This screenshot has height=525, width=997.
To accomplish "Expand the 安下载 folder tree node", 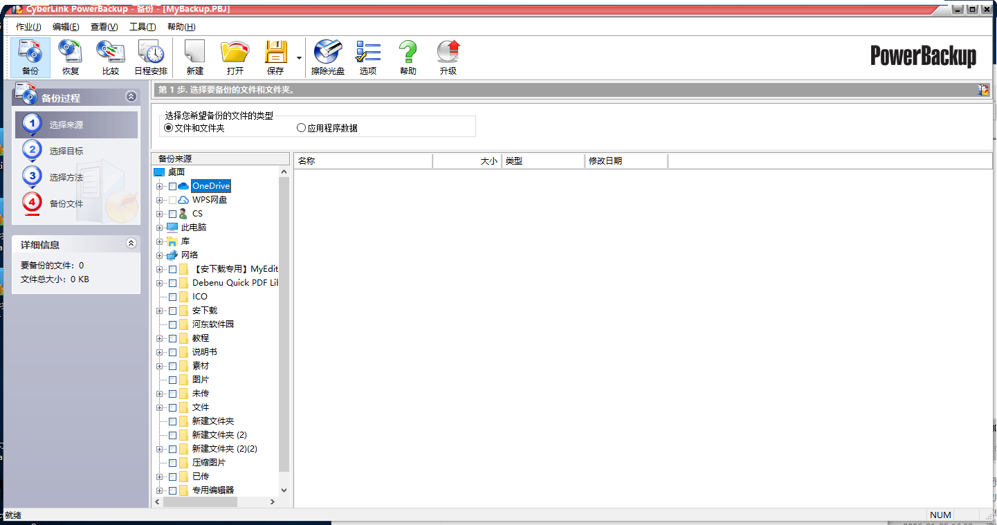I will tap(159, 310).
